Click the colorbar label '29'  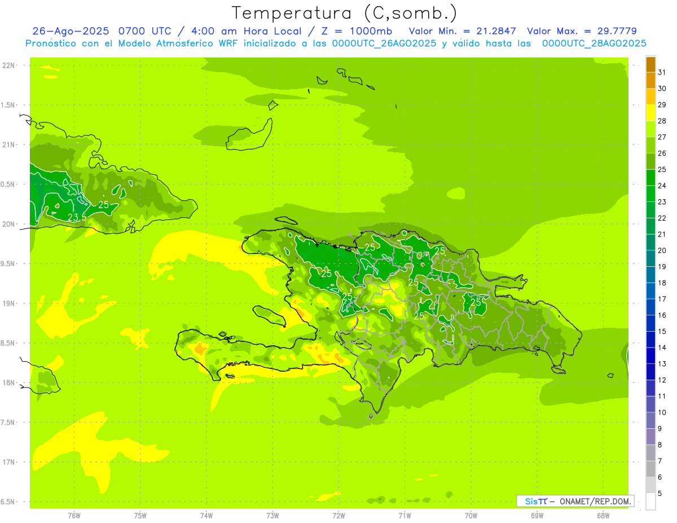pyautogui.click(x=662, y=105)
